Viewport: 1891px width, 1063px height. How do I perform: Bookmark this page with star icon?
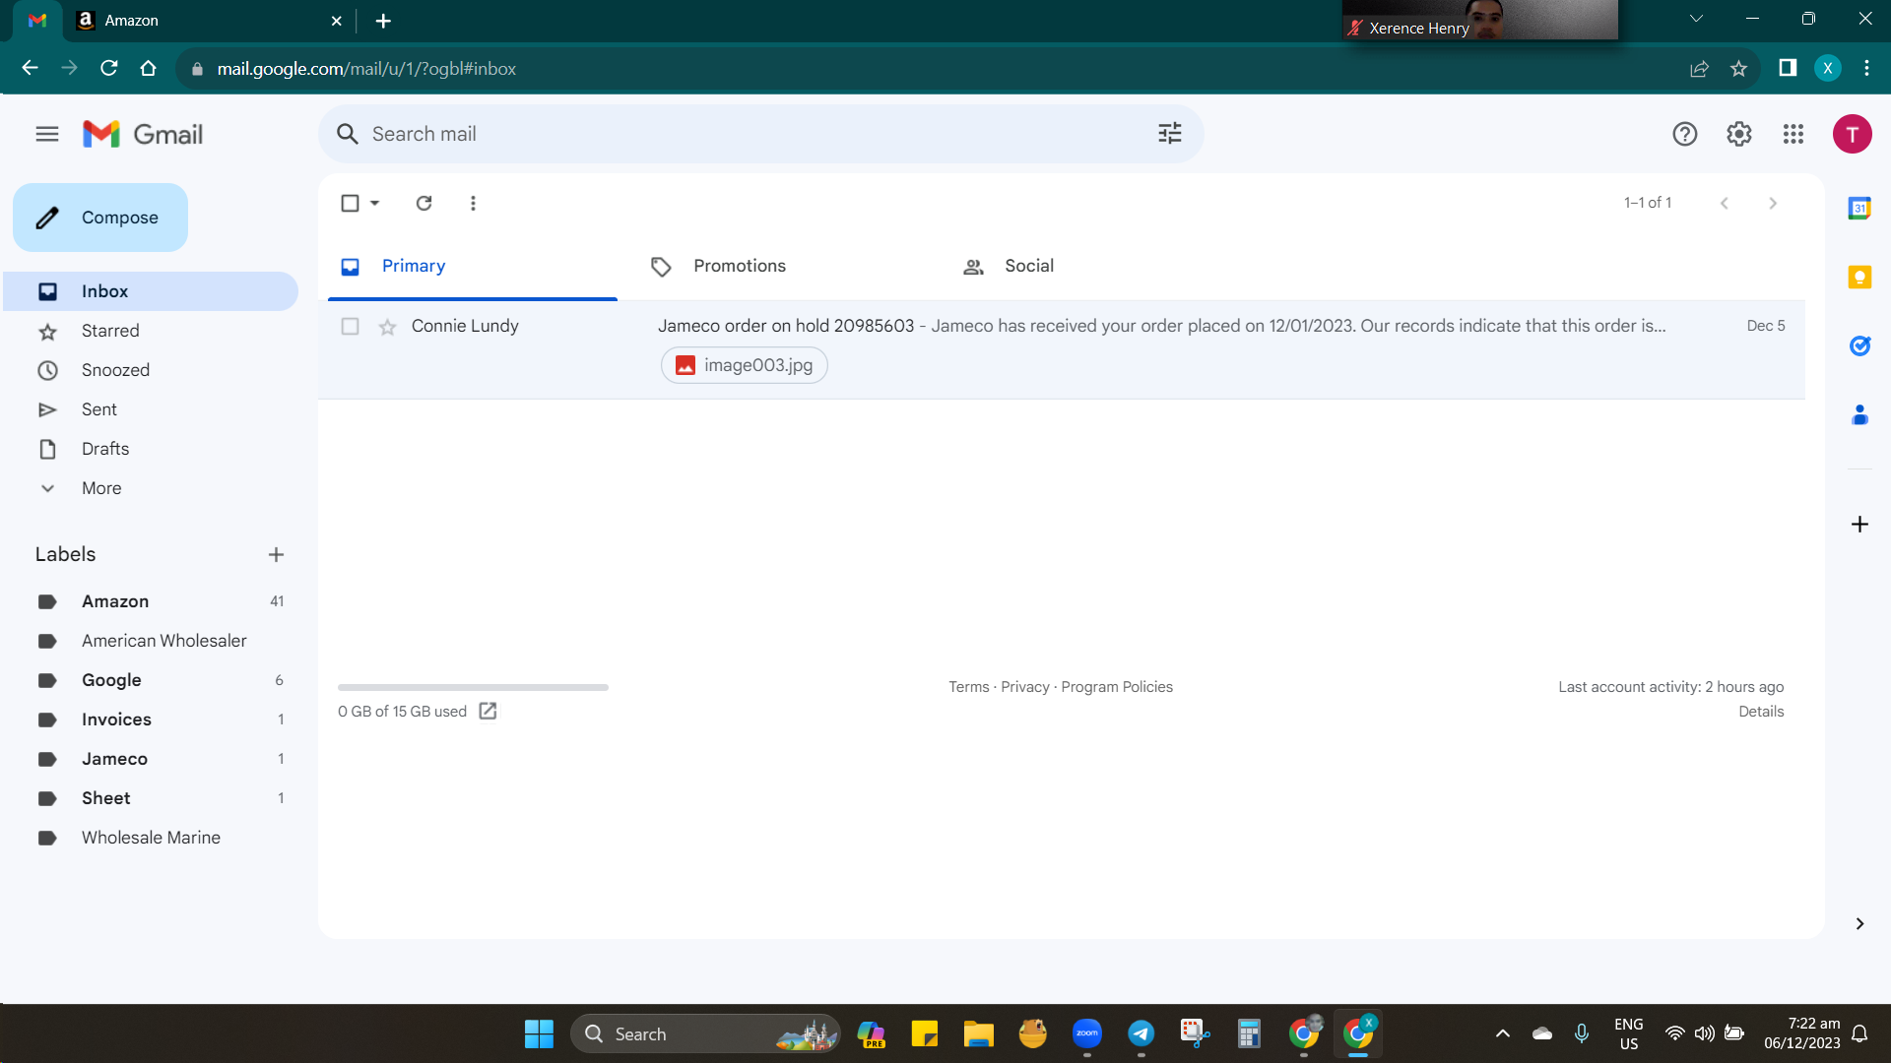pos(1738,68)
